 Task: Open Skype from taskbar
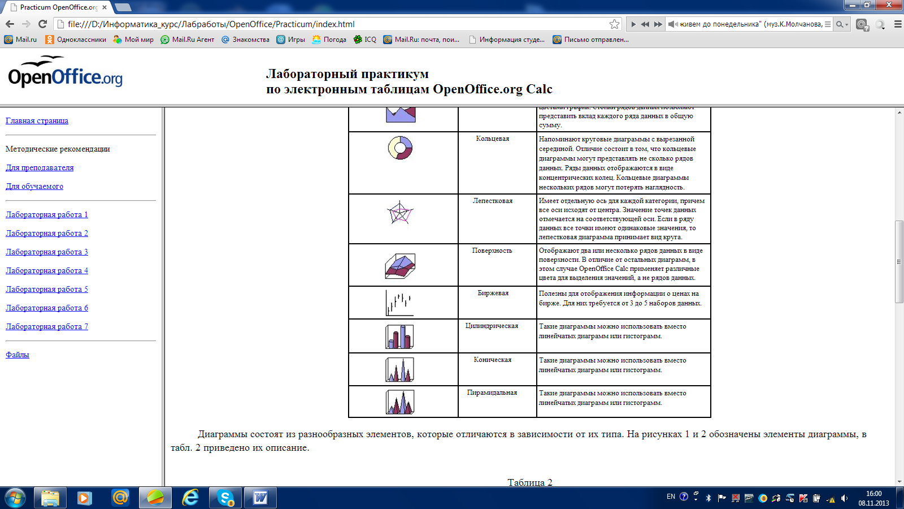(x=225, y=498)
